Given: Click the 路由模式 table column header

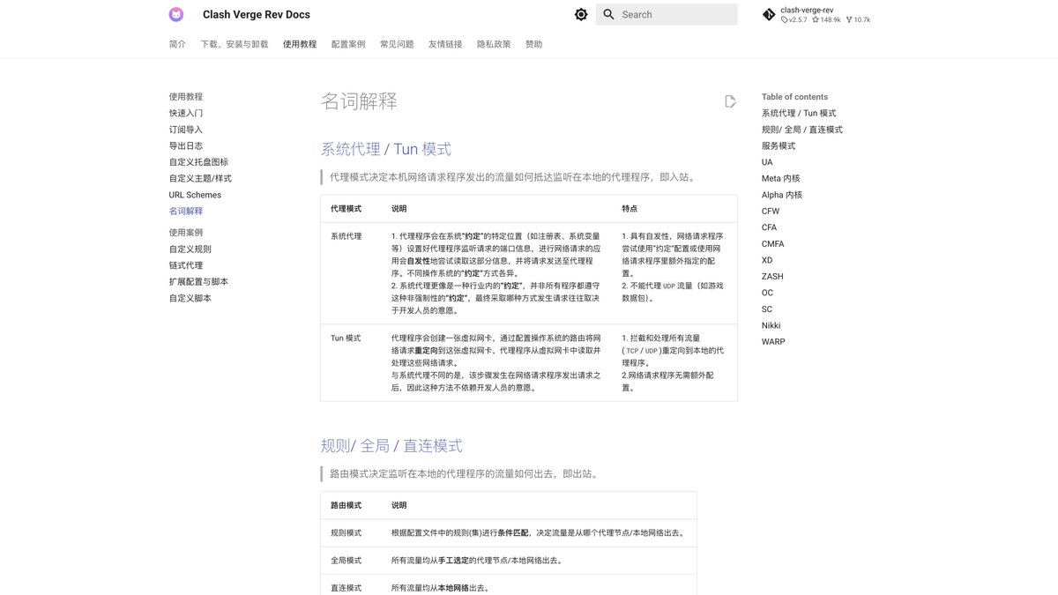Looking at the screenshot, I should coord(346,505).
